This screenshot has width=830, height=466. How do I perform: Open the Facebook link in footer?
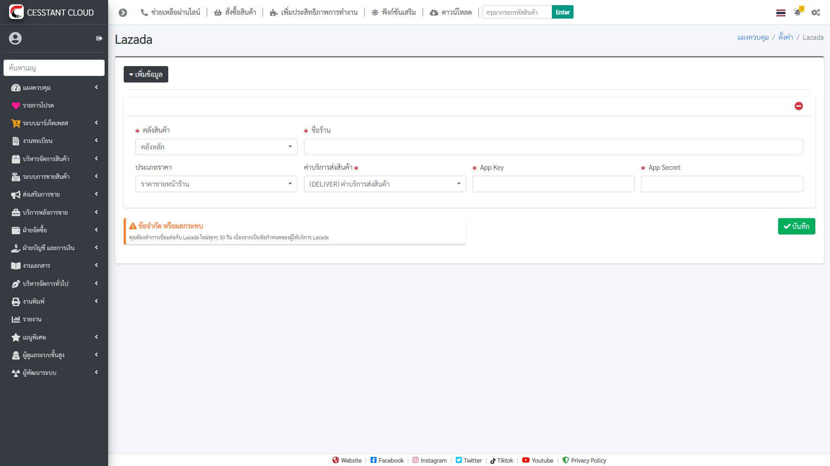click(x=387, y=460)
